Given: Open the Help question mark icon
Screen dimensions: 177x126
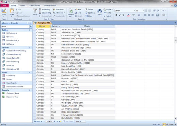Looking at the screenshot, I should (x=175, y=5).
